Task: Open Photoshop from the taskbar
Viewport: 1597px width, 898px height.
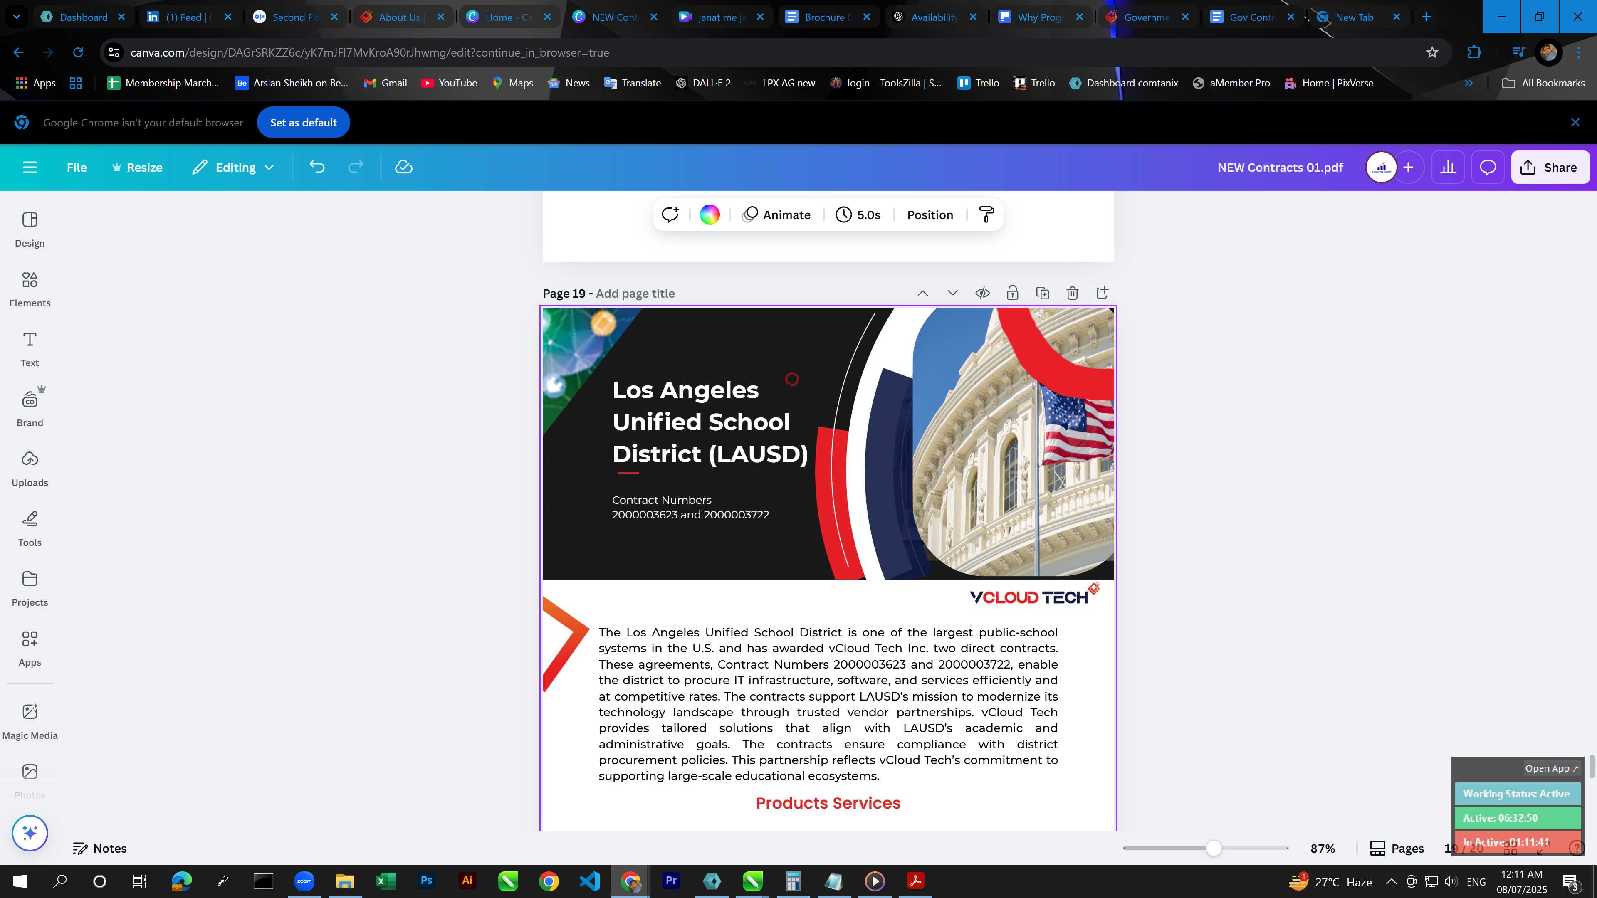Action: click(427, 881)
